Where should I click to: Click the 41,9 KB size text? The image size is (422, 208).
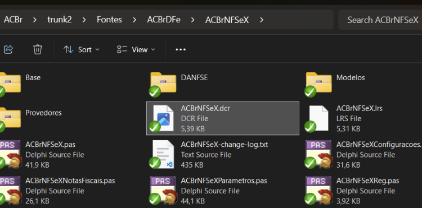click(37, 165)
